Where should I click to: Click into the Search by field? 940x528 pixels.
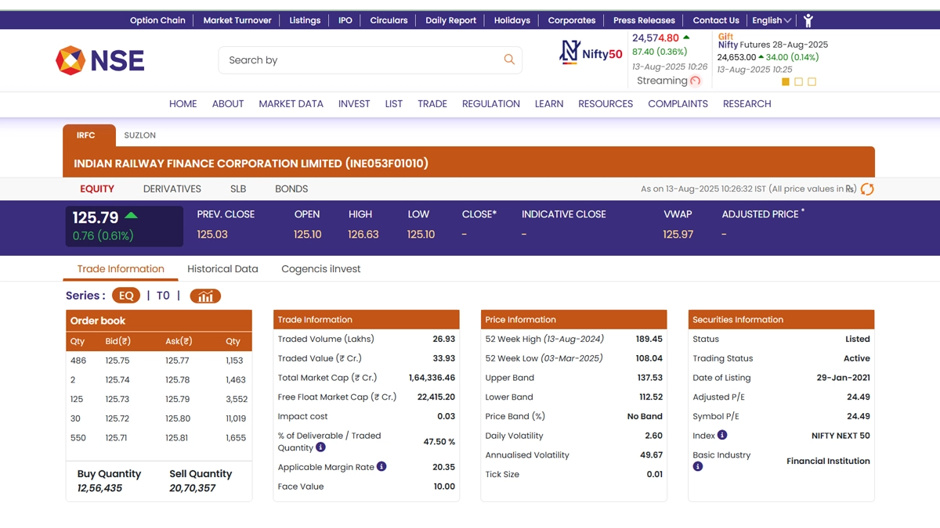point(360,60)
